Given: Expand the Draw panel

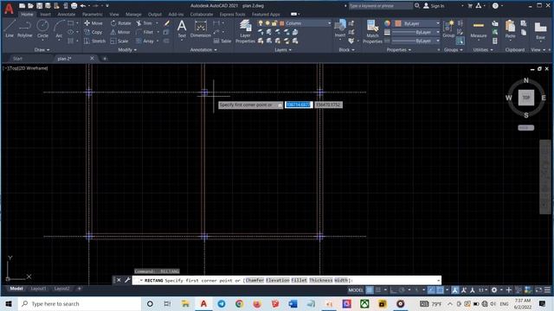Looking at the screenshot, I should point(42,50).
